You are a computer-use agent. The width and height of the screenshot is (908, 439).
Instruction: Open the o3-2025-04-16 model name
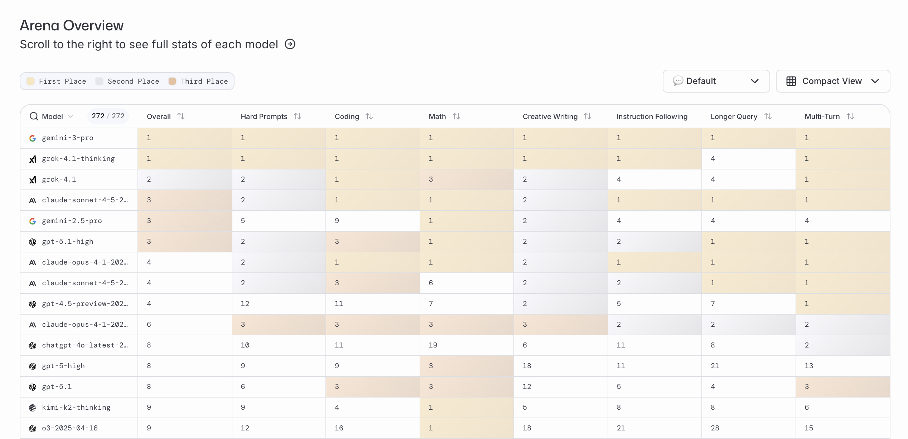pos(70,428)
